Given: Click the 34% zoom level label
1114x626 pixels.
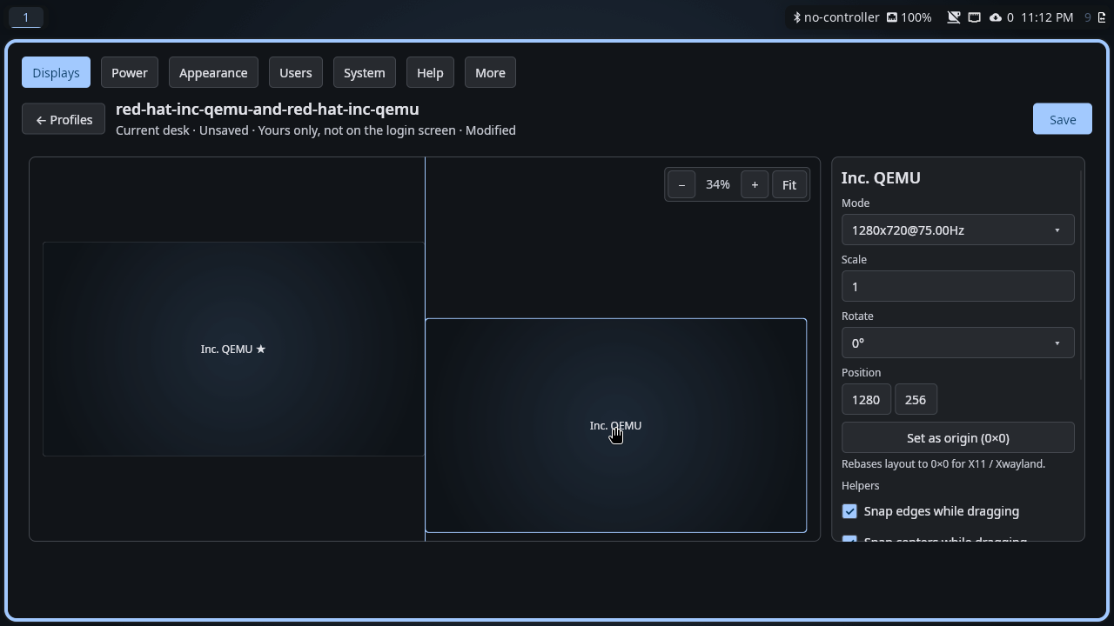Looking at the screenshot, I should coord(718,184).
